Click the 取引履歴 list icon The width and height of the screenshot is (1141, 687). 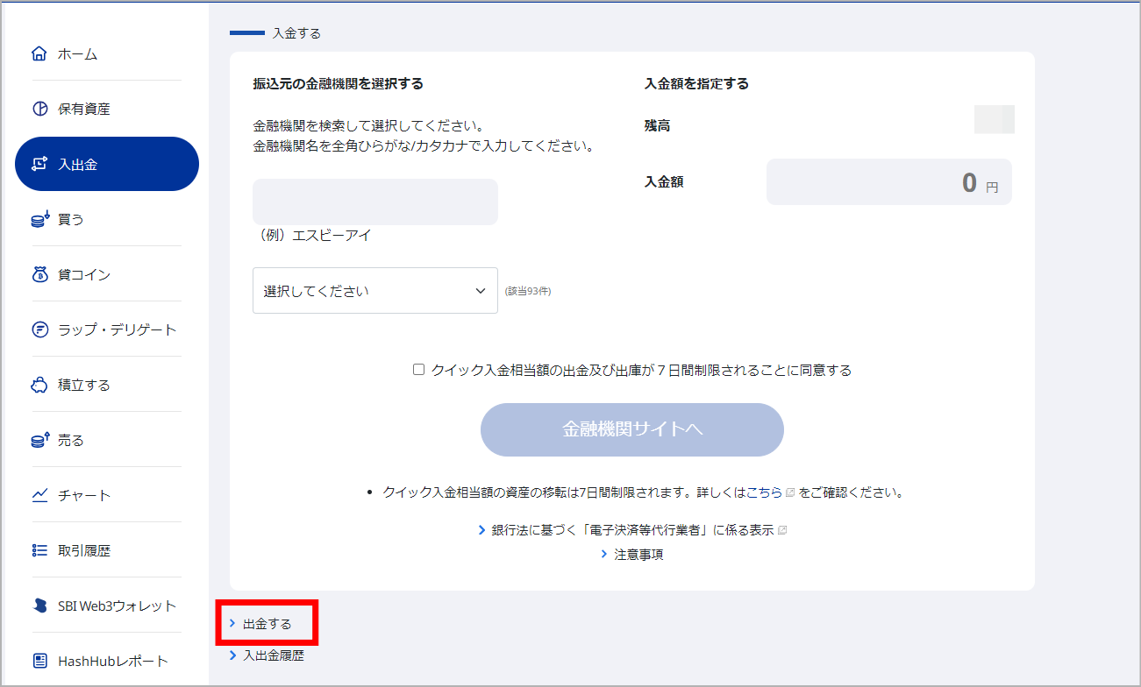39,550
